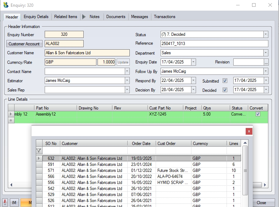Click into the Reference input field
This screenshot has width=279, height=207.
(x=214, y=44)
